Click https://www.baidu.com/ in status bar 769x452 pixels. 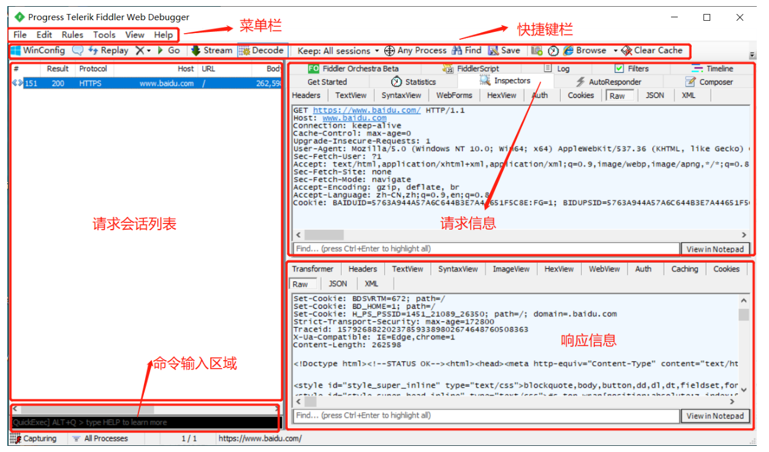coord(260,439)
